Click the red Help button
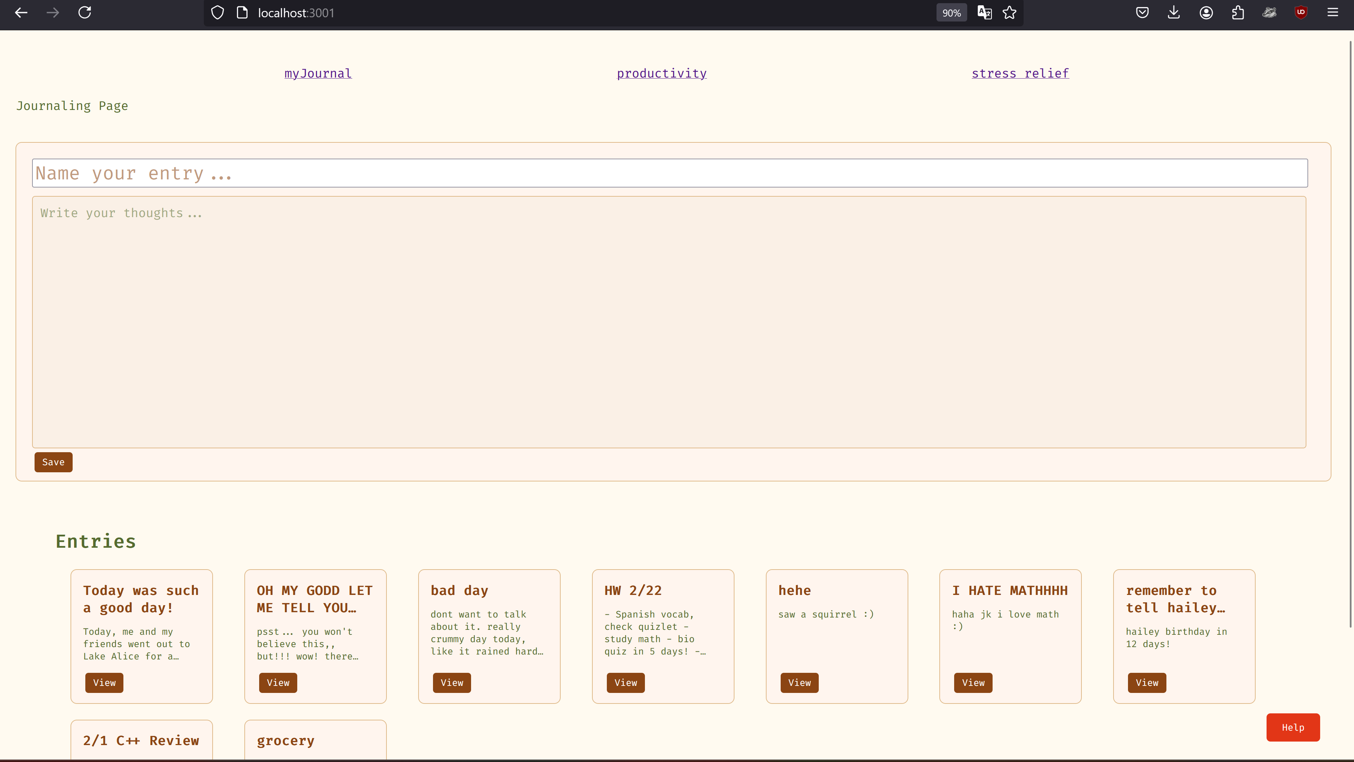The height and width of the screenshot is (762, 1354). 1293,727
